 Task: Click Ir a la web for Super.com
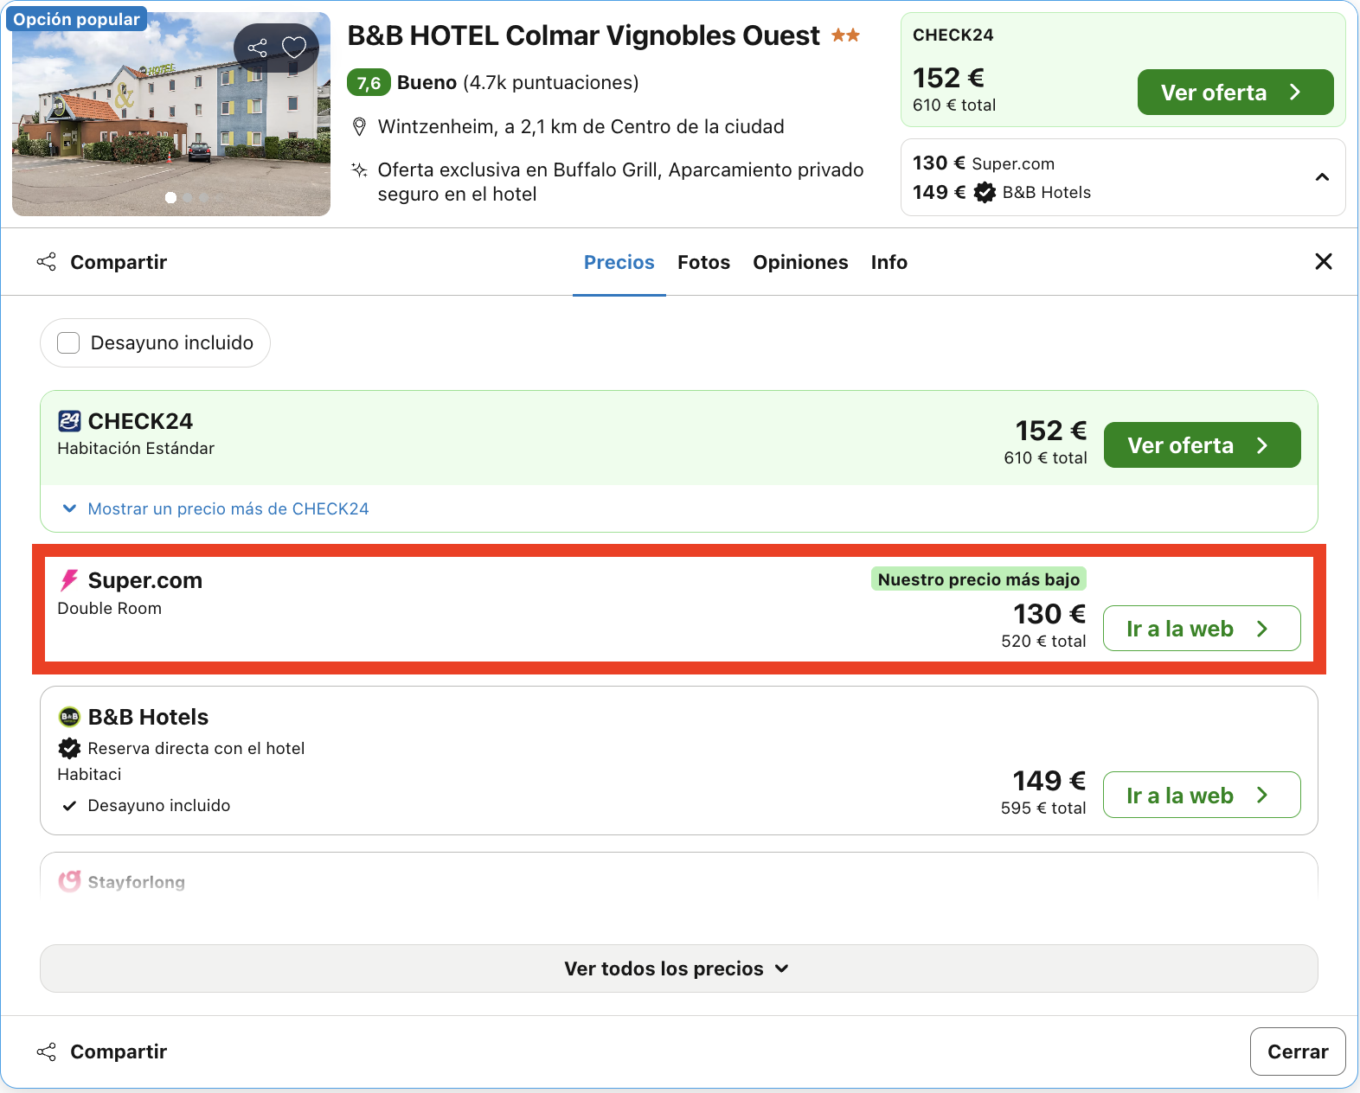coord(1202,629)
